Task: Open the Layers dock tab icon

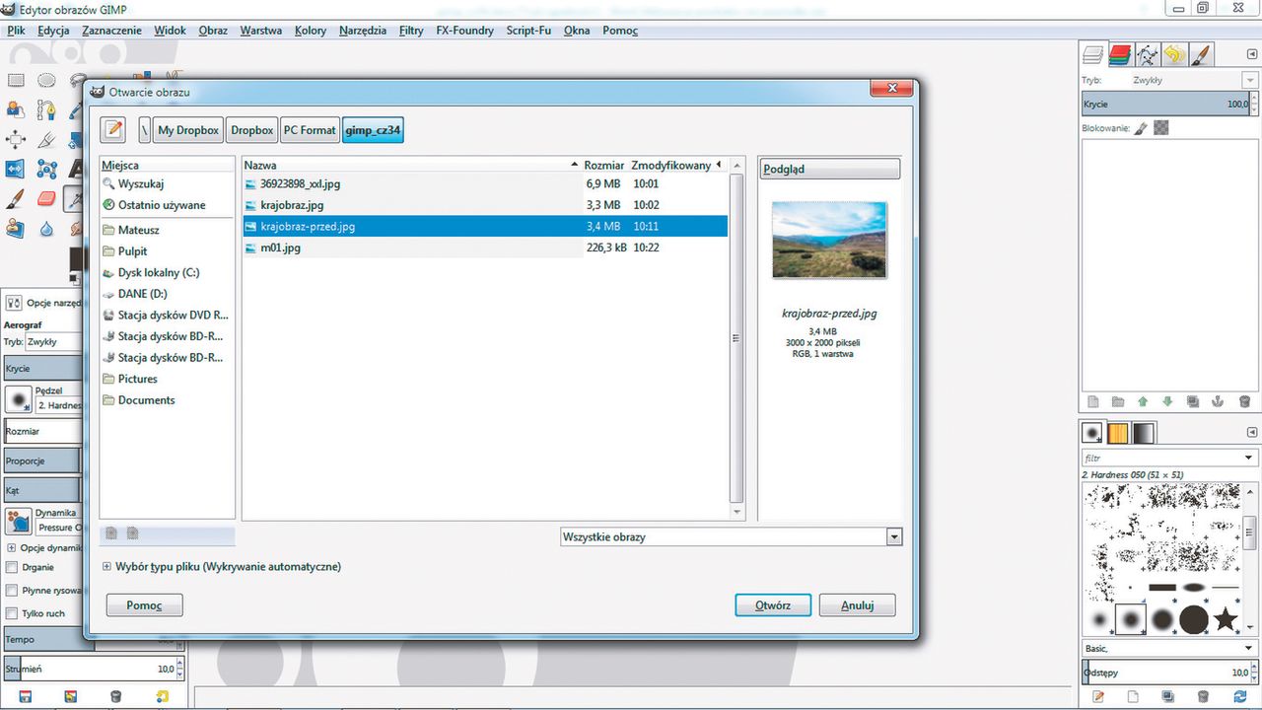Action: [x=1092, y=54]
